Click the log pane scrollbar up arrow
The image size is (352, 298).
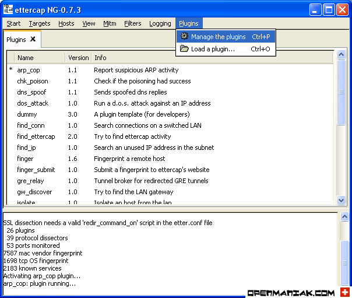[x=344, y=217]
